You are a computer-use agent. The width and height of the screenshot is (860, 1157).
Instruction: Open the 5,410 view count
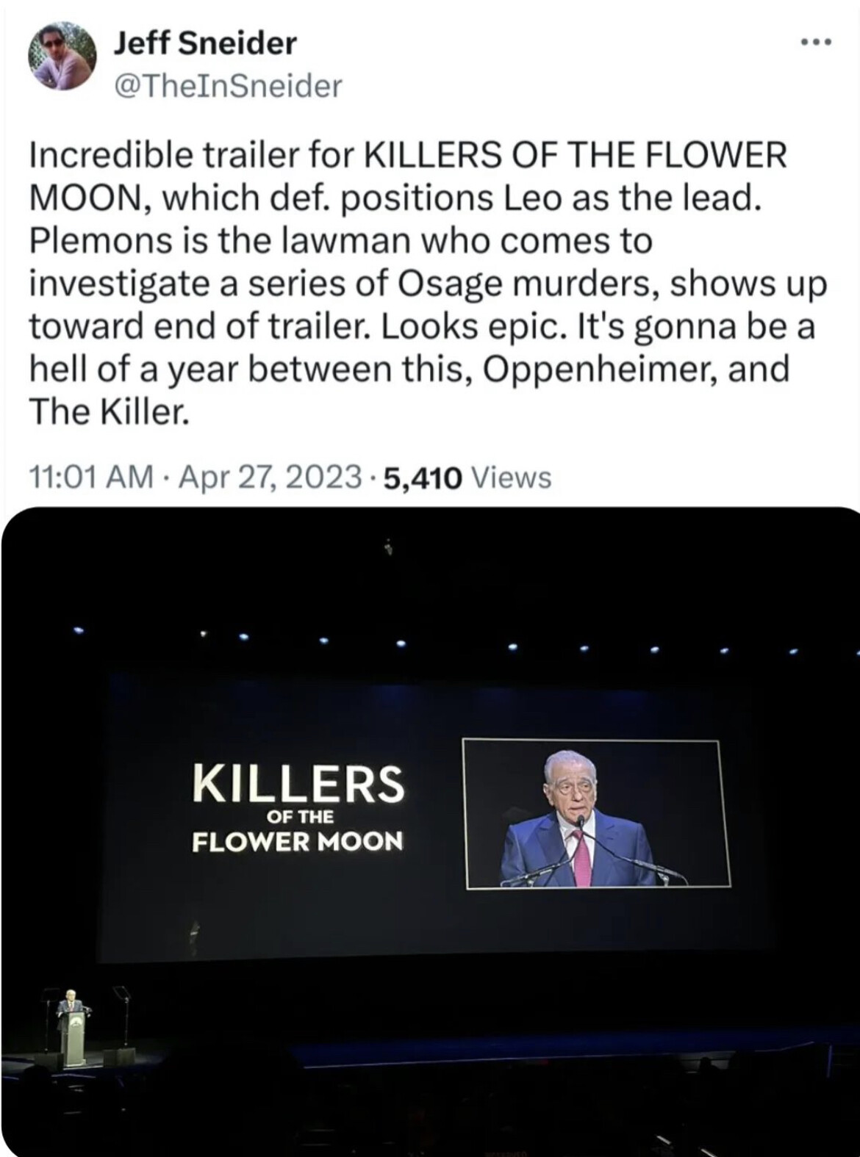422,478
